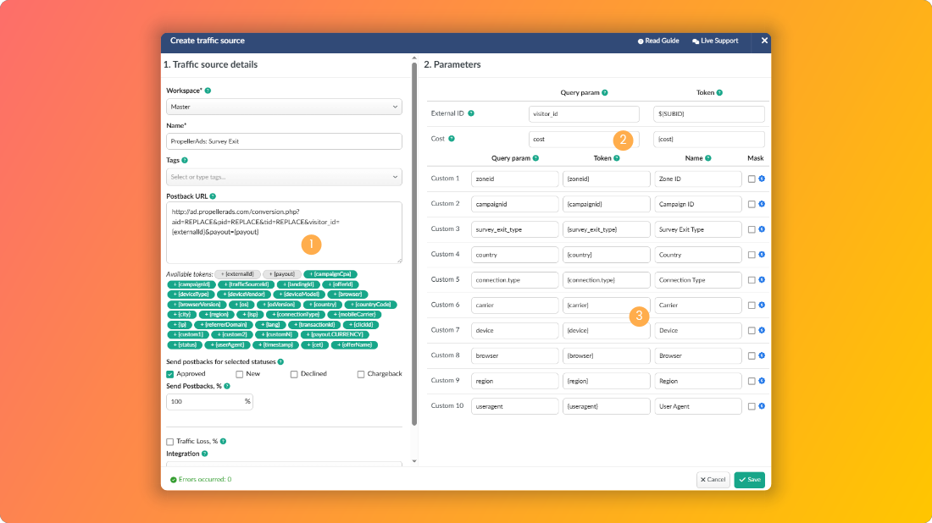Click the info icon beside Cost
The image size is (932, 523).
[451, 139]
